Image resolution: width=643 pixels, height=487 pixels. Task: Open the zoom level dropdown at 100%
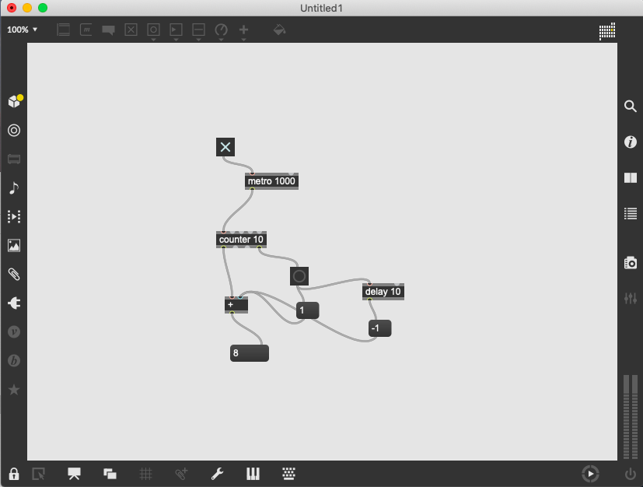pos(22,30)
